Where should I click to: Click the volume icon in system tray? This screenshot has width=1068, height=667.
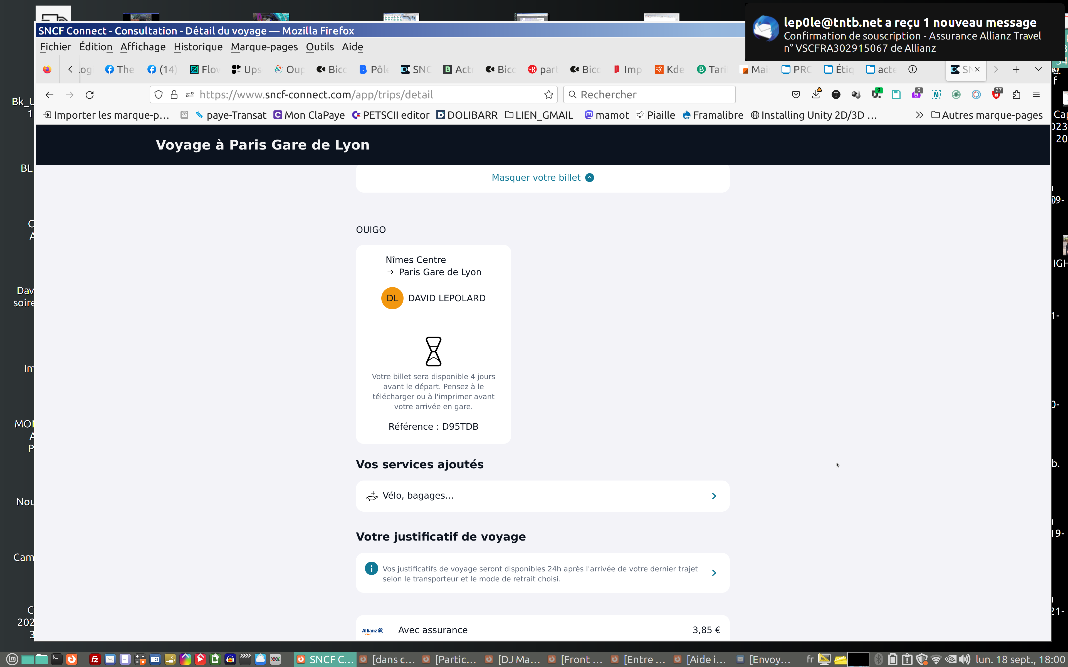964,659
